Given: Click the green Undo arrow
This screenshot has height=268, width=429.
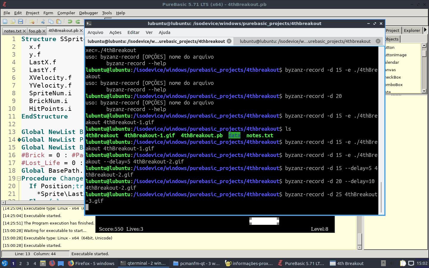Looking at the screenshot, I should (70, 21).
